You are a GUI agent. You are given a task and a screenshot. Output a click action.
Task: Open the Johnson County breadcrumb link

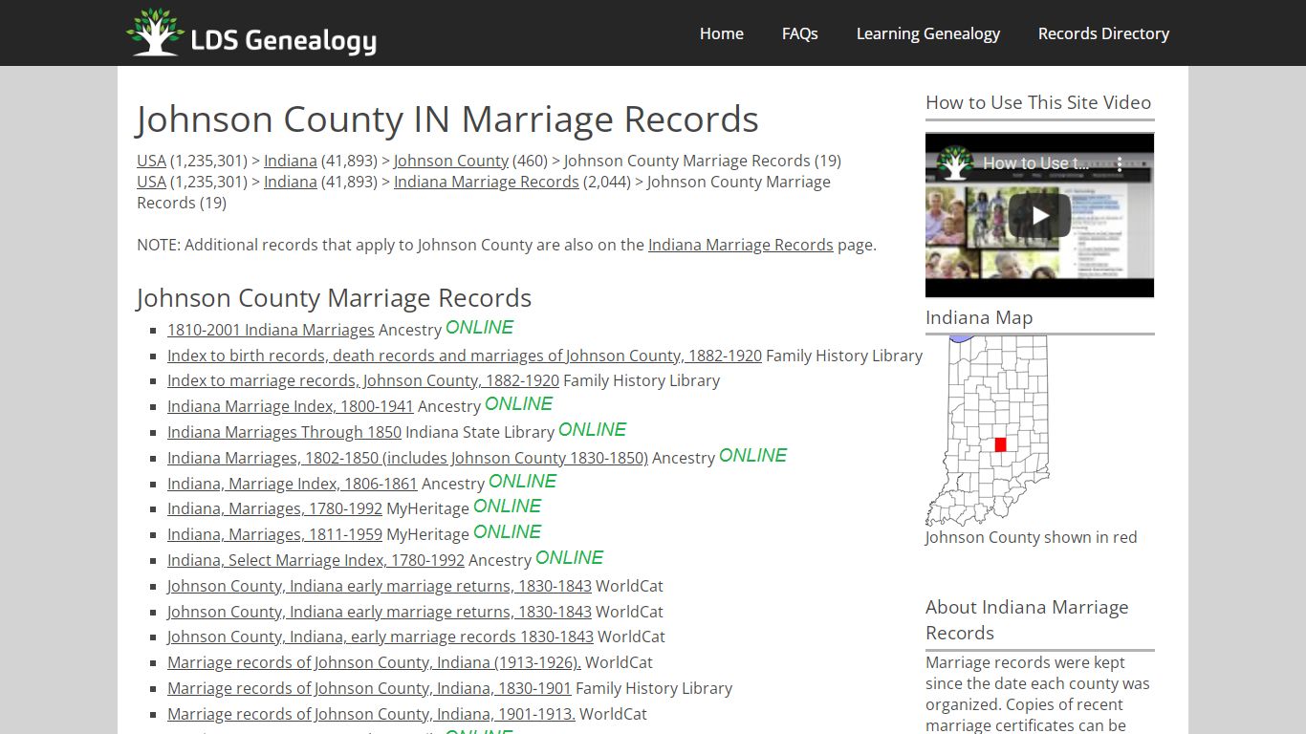coord(450,161)
